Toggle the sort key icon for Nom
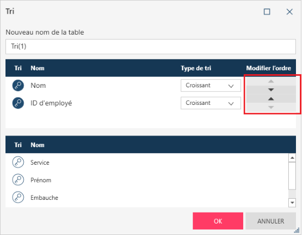302x235 pixels. (18, 85)
